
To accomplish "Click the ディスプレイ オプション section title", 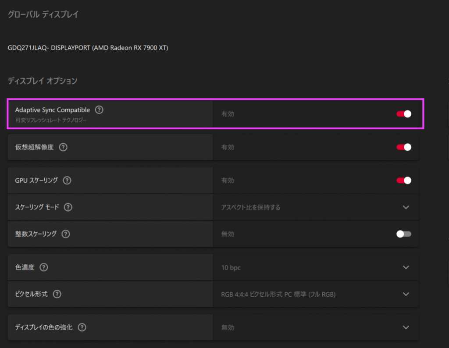I will 43,81.
